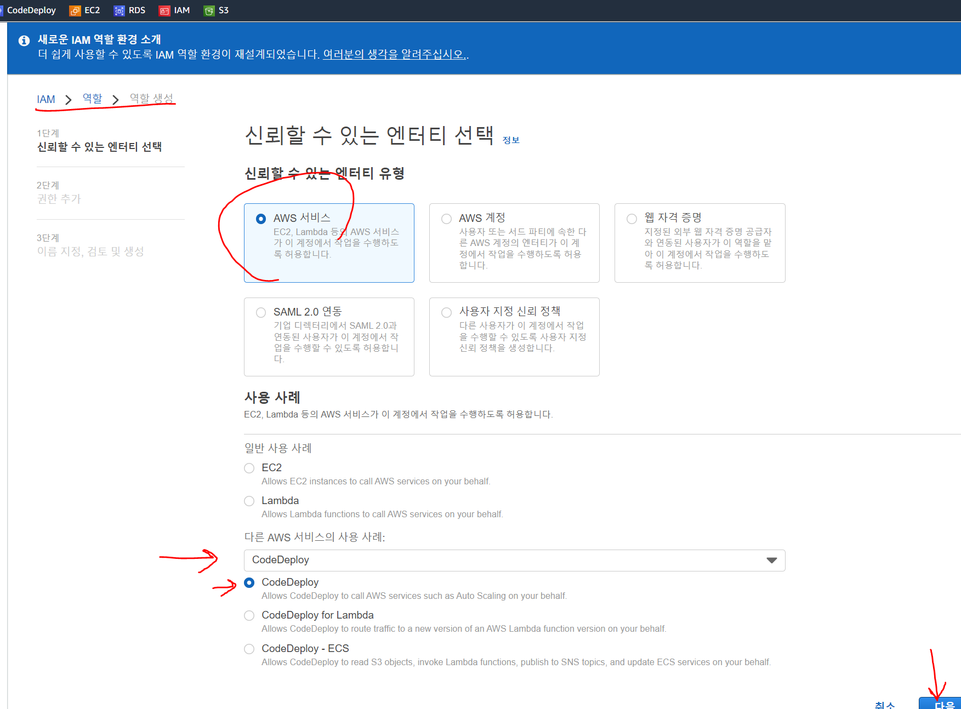Select the 사용자 지정 신뢰 정책 radio option

point(447,312)
